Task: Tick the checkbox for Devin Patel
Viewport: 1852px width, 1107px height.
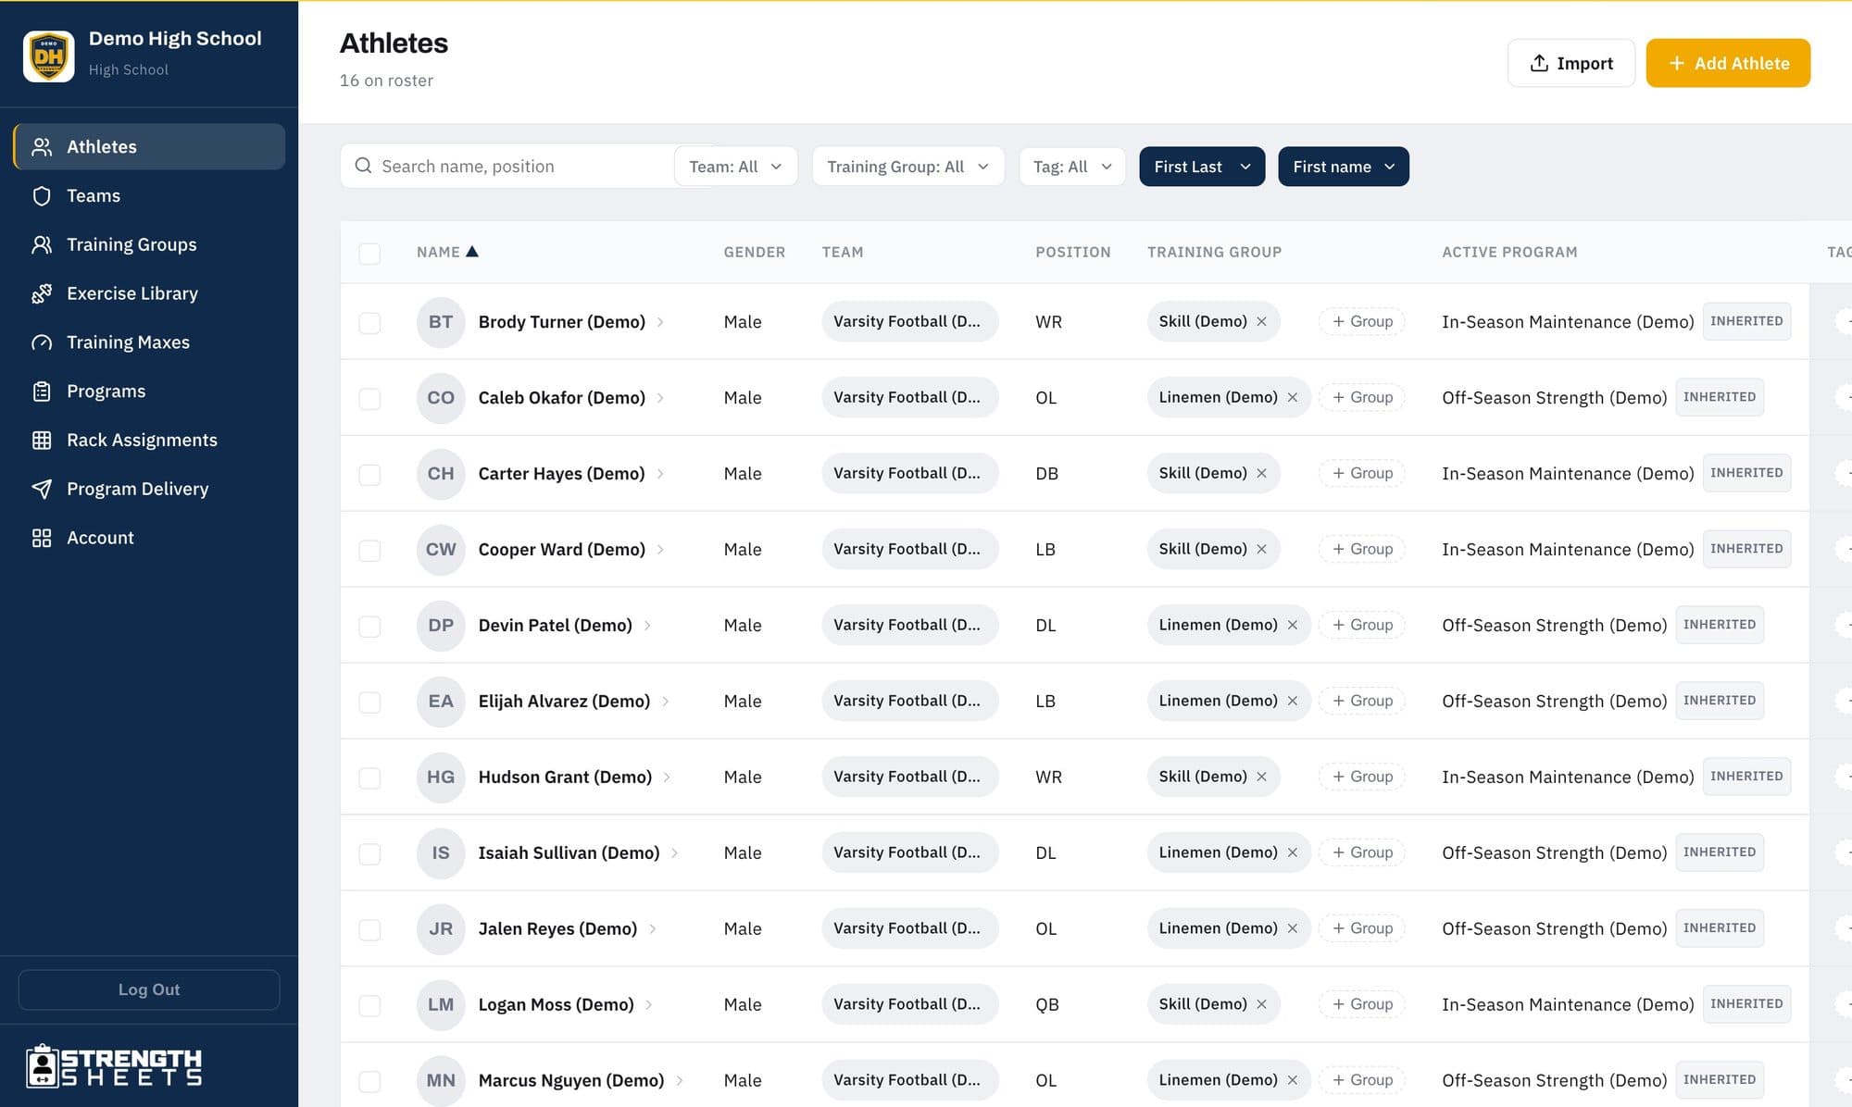Action: tap(369, 627)
